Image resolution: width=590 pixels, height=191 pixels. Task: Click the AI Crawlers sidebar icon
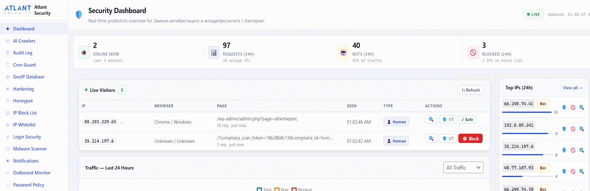pos(8,41)
